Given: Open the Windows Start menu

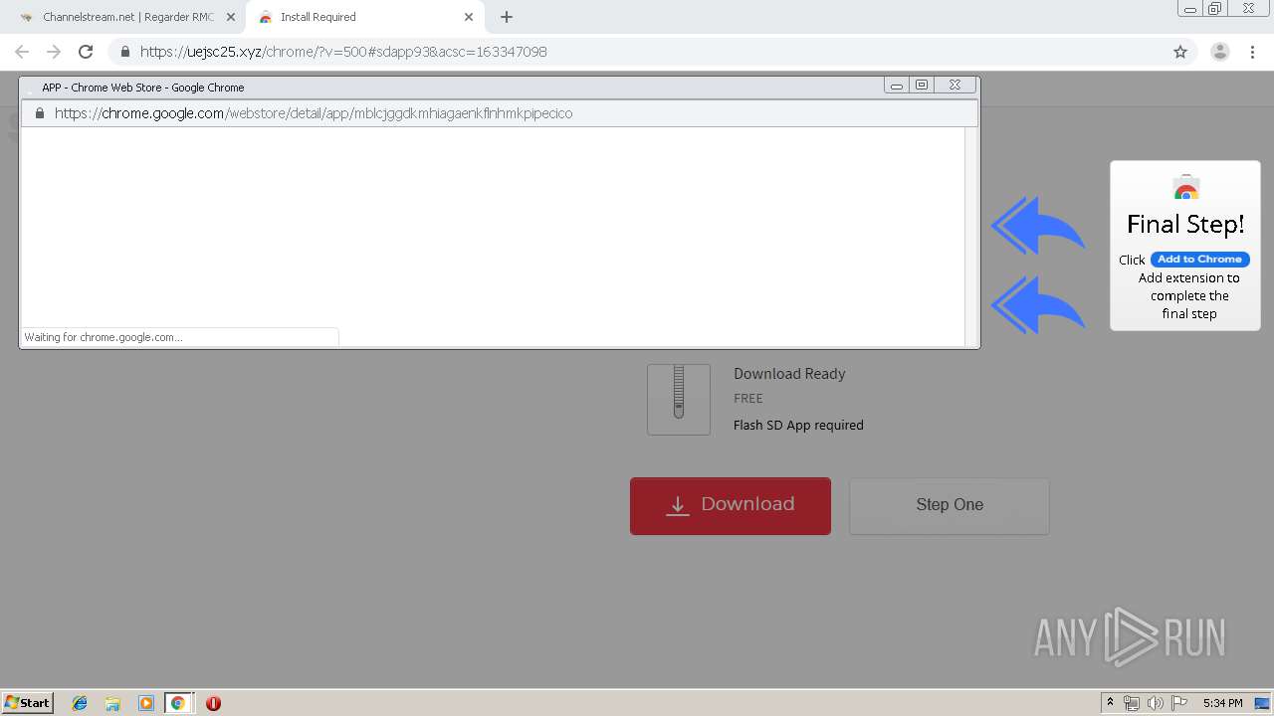Looking at the screenshot, I should tap(28, 702).
